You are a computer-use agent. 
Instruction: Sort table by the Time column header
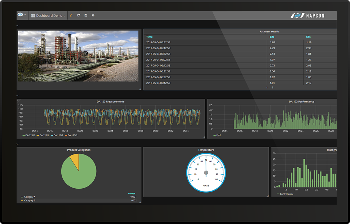(149, 37)
